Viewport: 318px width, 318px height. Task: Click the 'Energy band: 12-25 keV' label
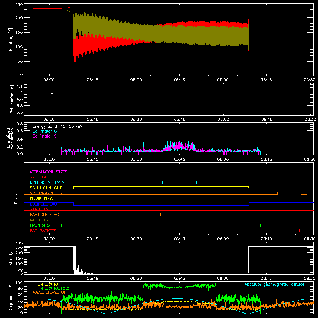tap(58, 126)
